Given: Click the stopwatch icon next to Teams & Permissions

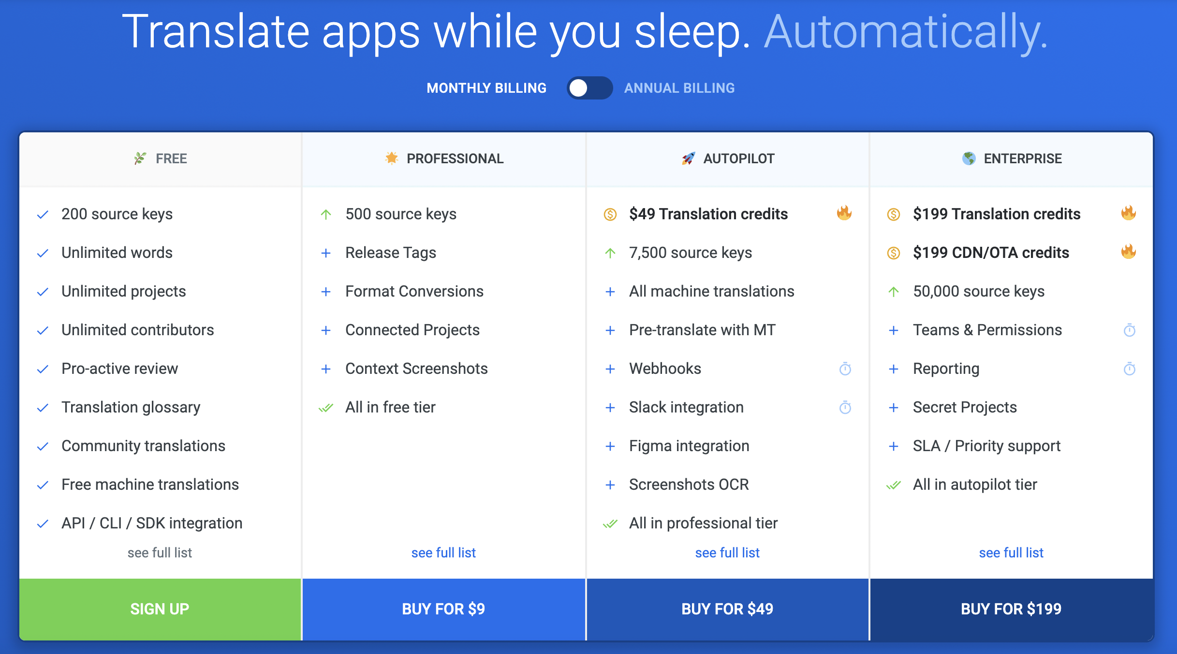Looking at the screenshot, I should (1130, 330).
